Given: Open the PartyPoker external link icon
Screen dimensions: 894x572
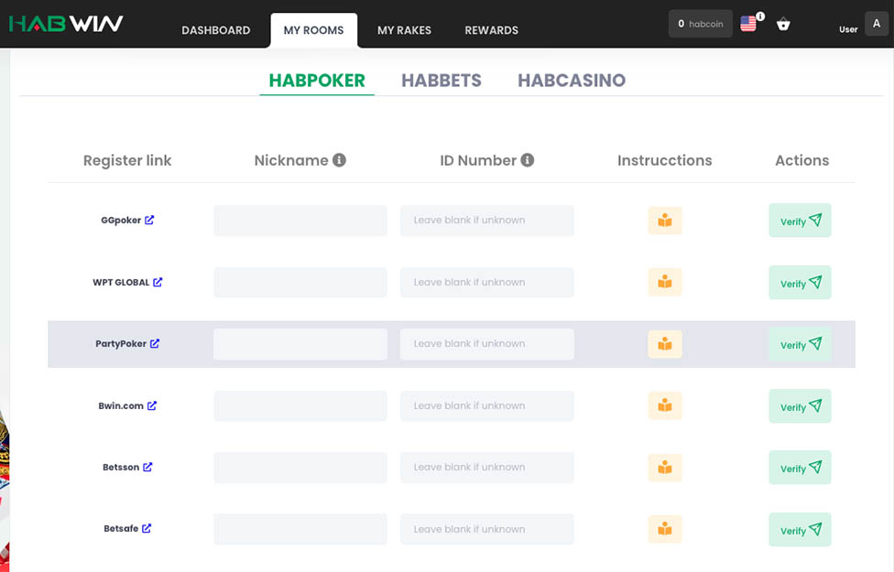Looking at the screenshot, I should (155, 343).
